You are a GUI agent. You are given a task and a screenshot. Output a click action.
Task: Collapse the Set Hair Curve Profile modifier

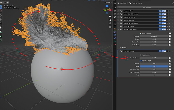click(119, 30)
